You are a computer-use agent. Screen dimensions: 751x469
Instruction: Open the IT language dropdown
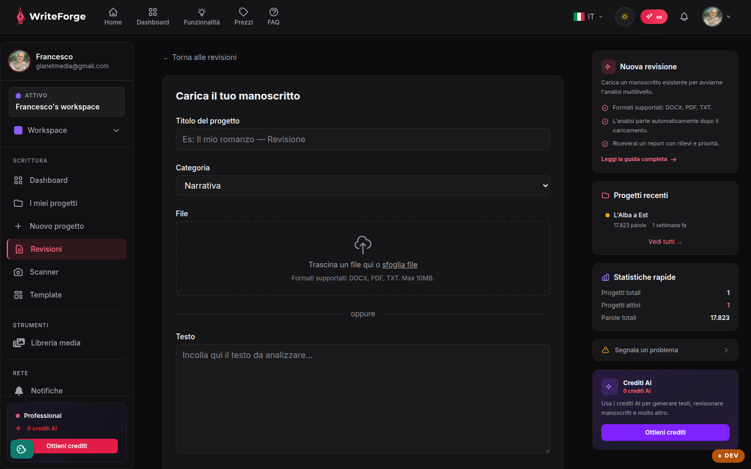(x=588, y=17)
